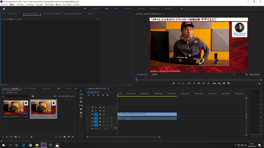Image resolution: width=264 pixels, height=148 pixels.
Task: Switch to the メディアブラウザー tab
Action: coord(30,88)
